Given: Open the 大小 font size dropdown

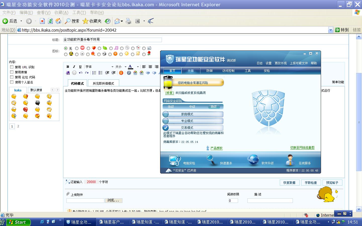Looking at the screenshot, I should (x=121, y=67).
